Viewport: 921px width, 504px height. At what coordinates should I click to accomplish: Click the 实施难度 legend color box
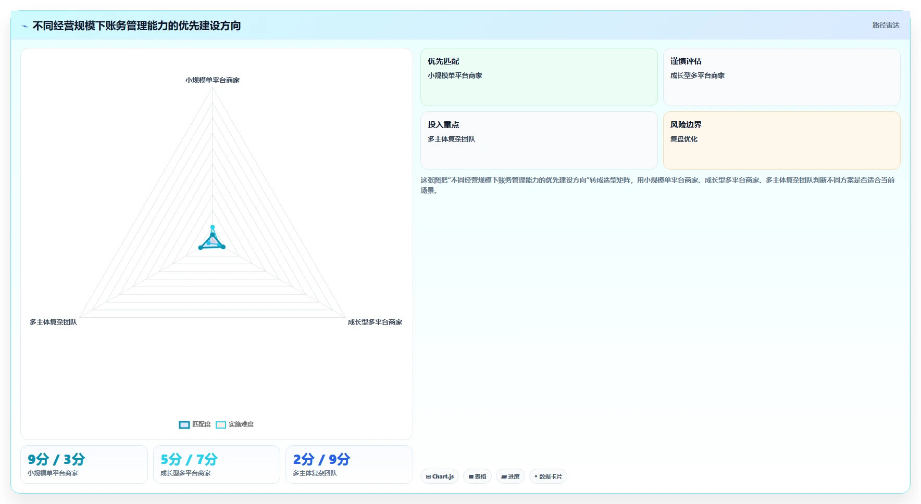(221, 425)
